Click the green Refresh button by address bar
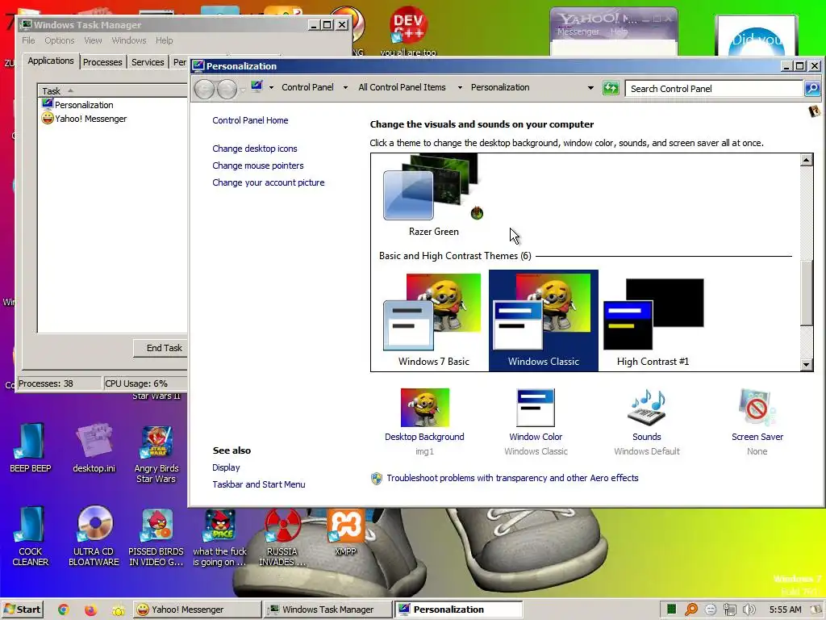The image size is (826, 620). (x=611, y=88)
